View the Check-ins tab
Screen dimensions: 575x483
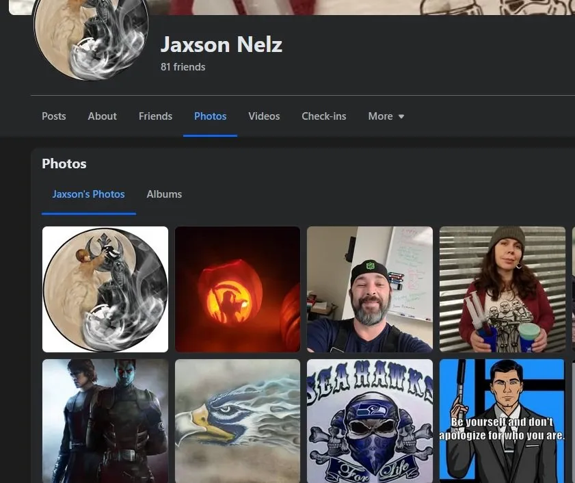tap(323, 116)
